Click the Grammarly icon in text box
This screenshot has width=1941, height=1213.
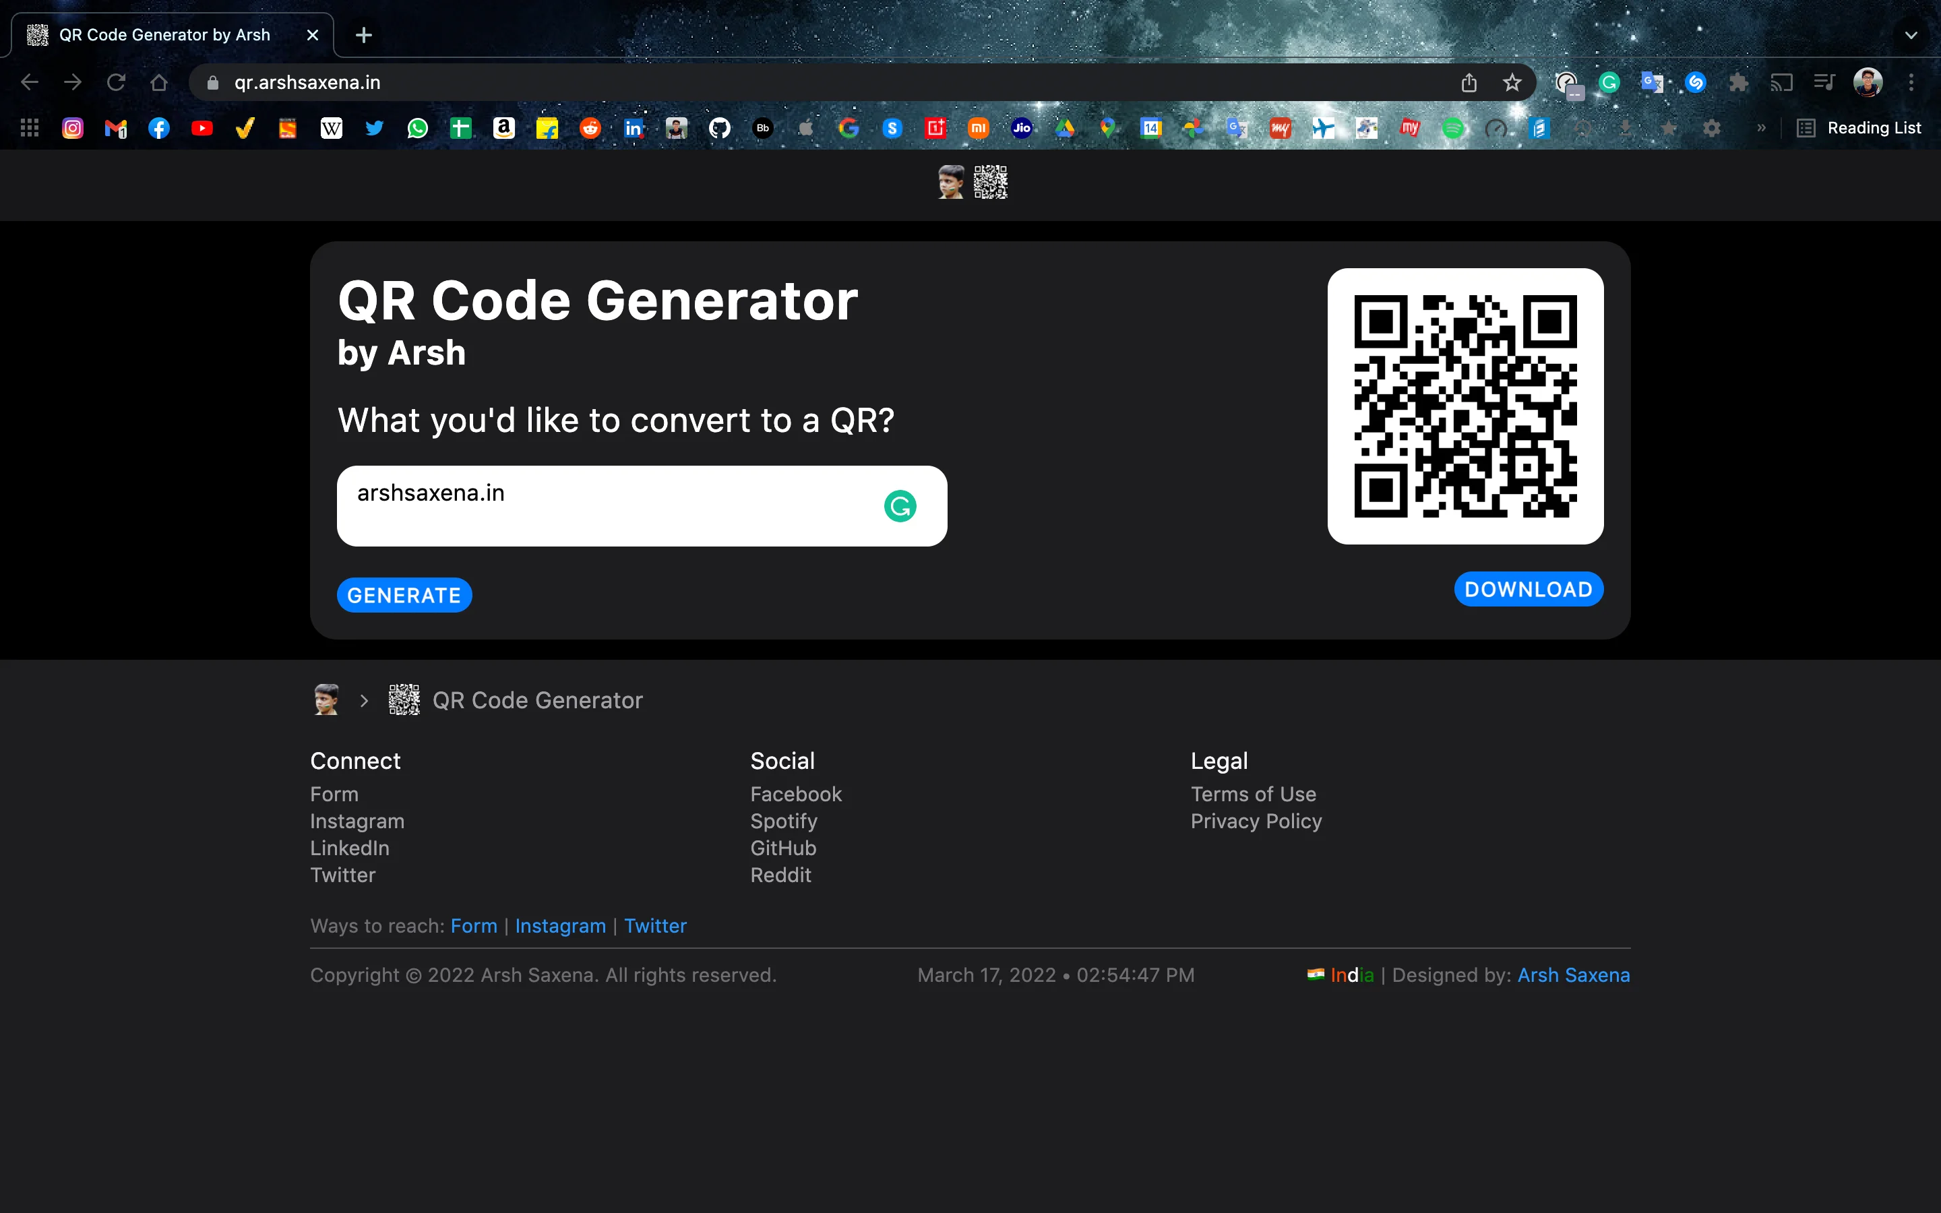[x=900, y=506]
